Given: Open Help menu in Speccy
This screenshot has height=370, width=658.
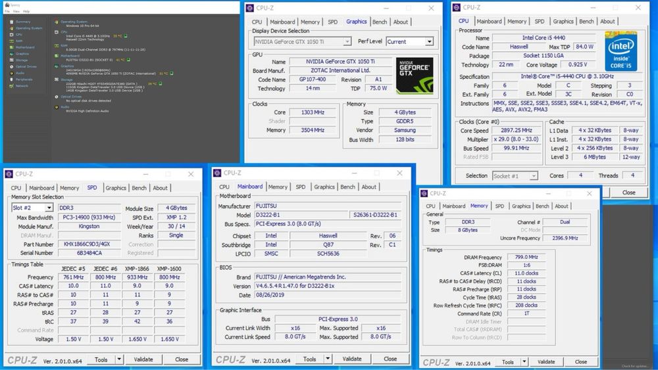Looking at the screenshot, I should click(x=26, y=11).
